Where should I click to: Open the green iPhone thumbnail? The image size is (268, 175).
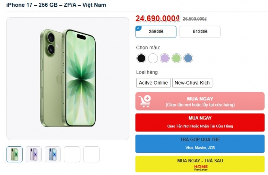(15, 154)
